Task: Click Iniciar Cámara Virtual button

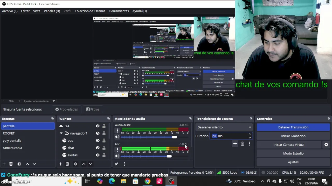Action: coord(289,145)
